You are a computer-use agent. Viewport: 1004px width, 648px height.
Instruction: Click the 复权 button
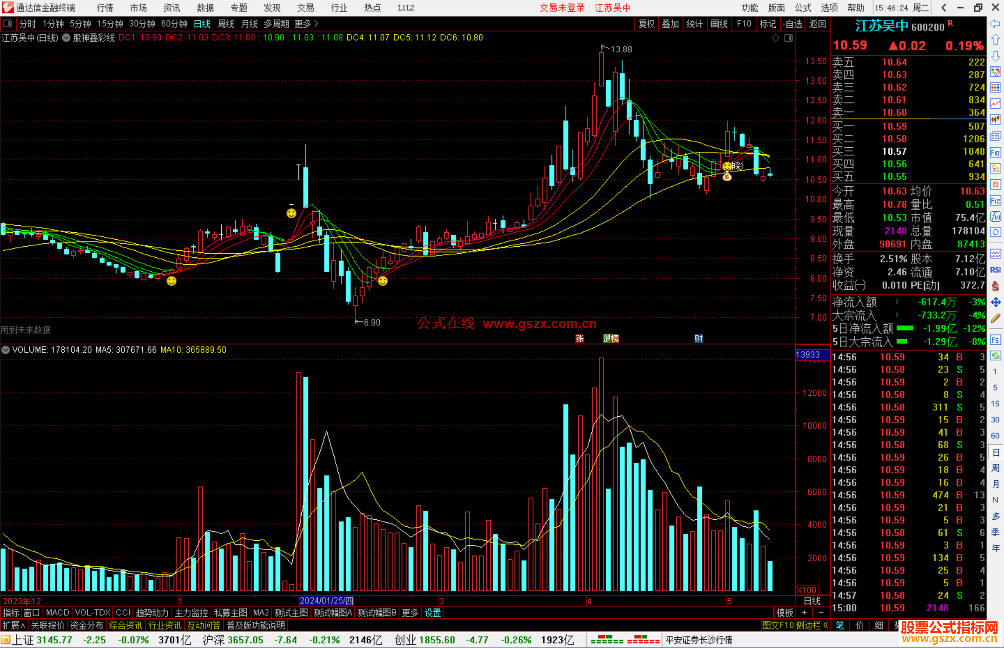point(646,24)
